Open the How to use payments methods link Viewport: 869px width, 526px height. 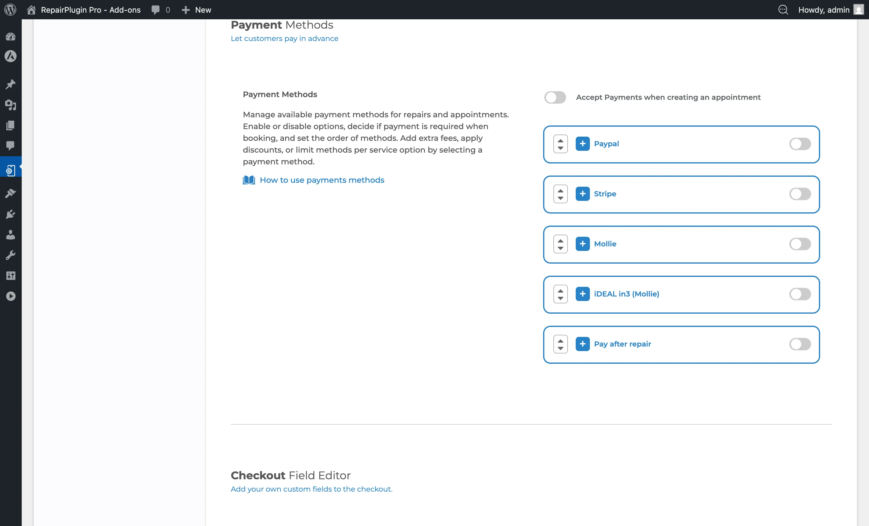coord(322,180)
